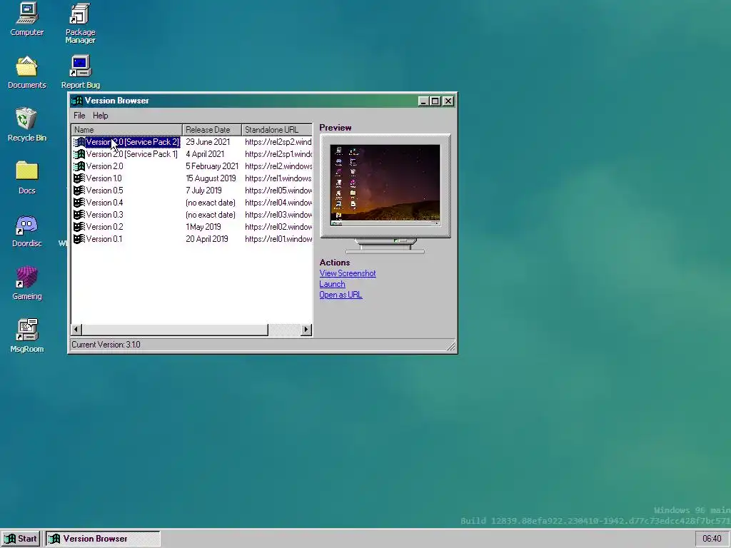Launch the Report Bug shortcut
The height and width of the screenshot is (548, 731).
click(80, 72)
